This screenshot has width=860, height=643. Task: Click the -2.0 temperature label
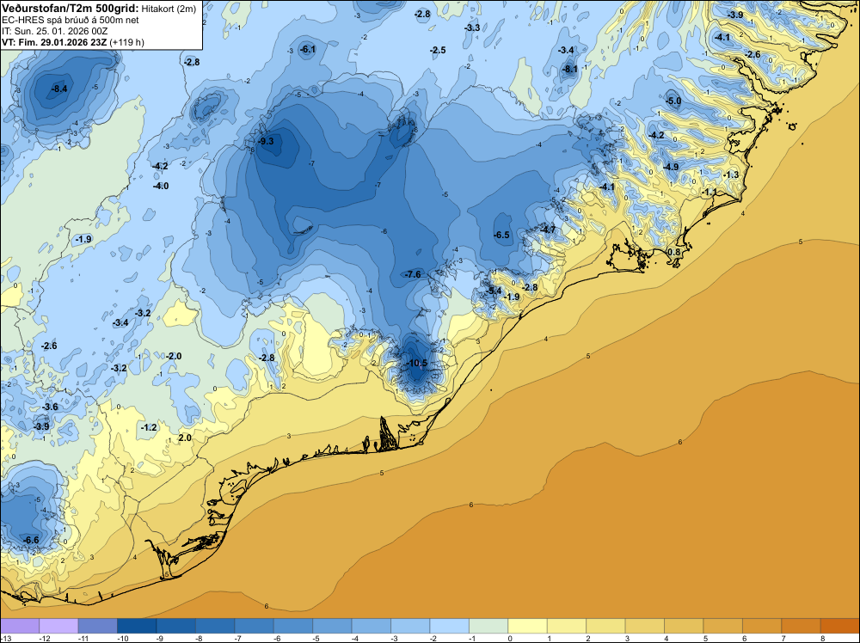pos(174,356)
